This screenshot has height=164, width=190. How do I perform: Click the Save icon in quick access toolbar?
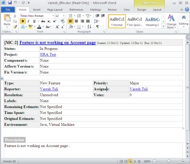click(10, 3)
